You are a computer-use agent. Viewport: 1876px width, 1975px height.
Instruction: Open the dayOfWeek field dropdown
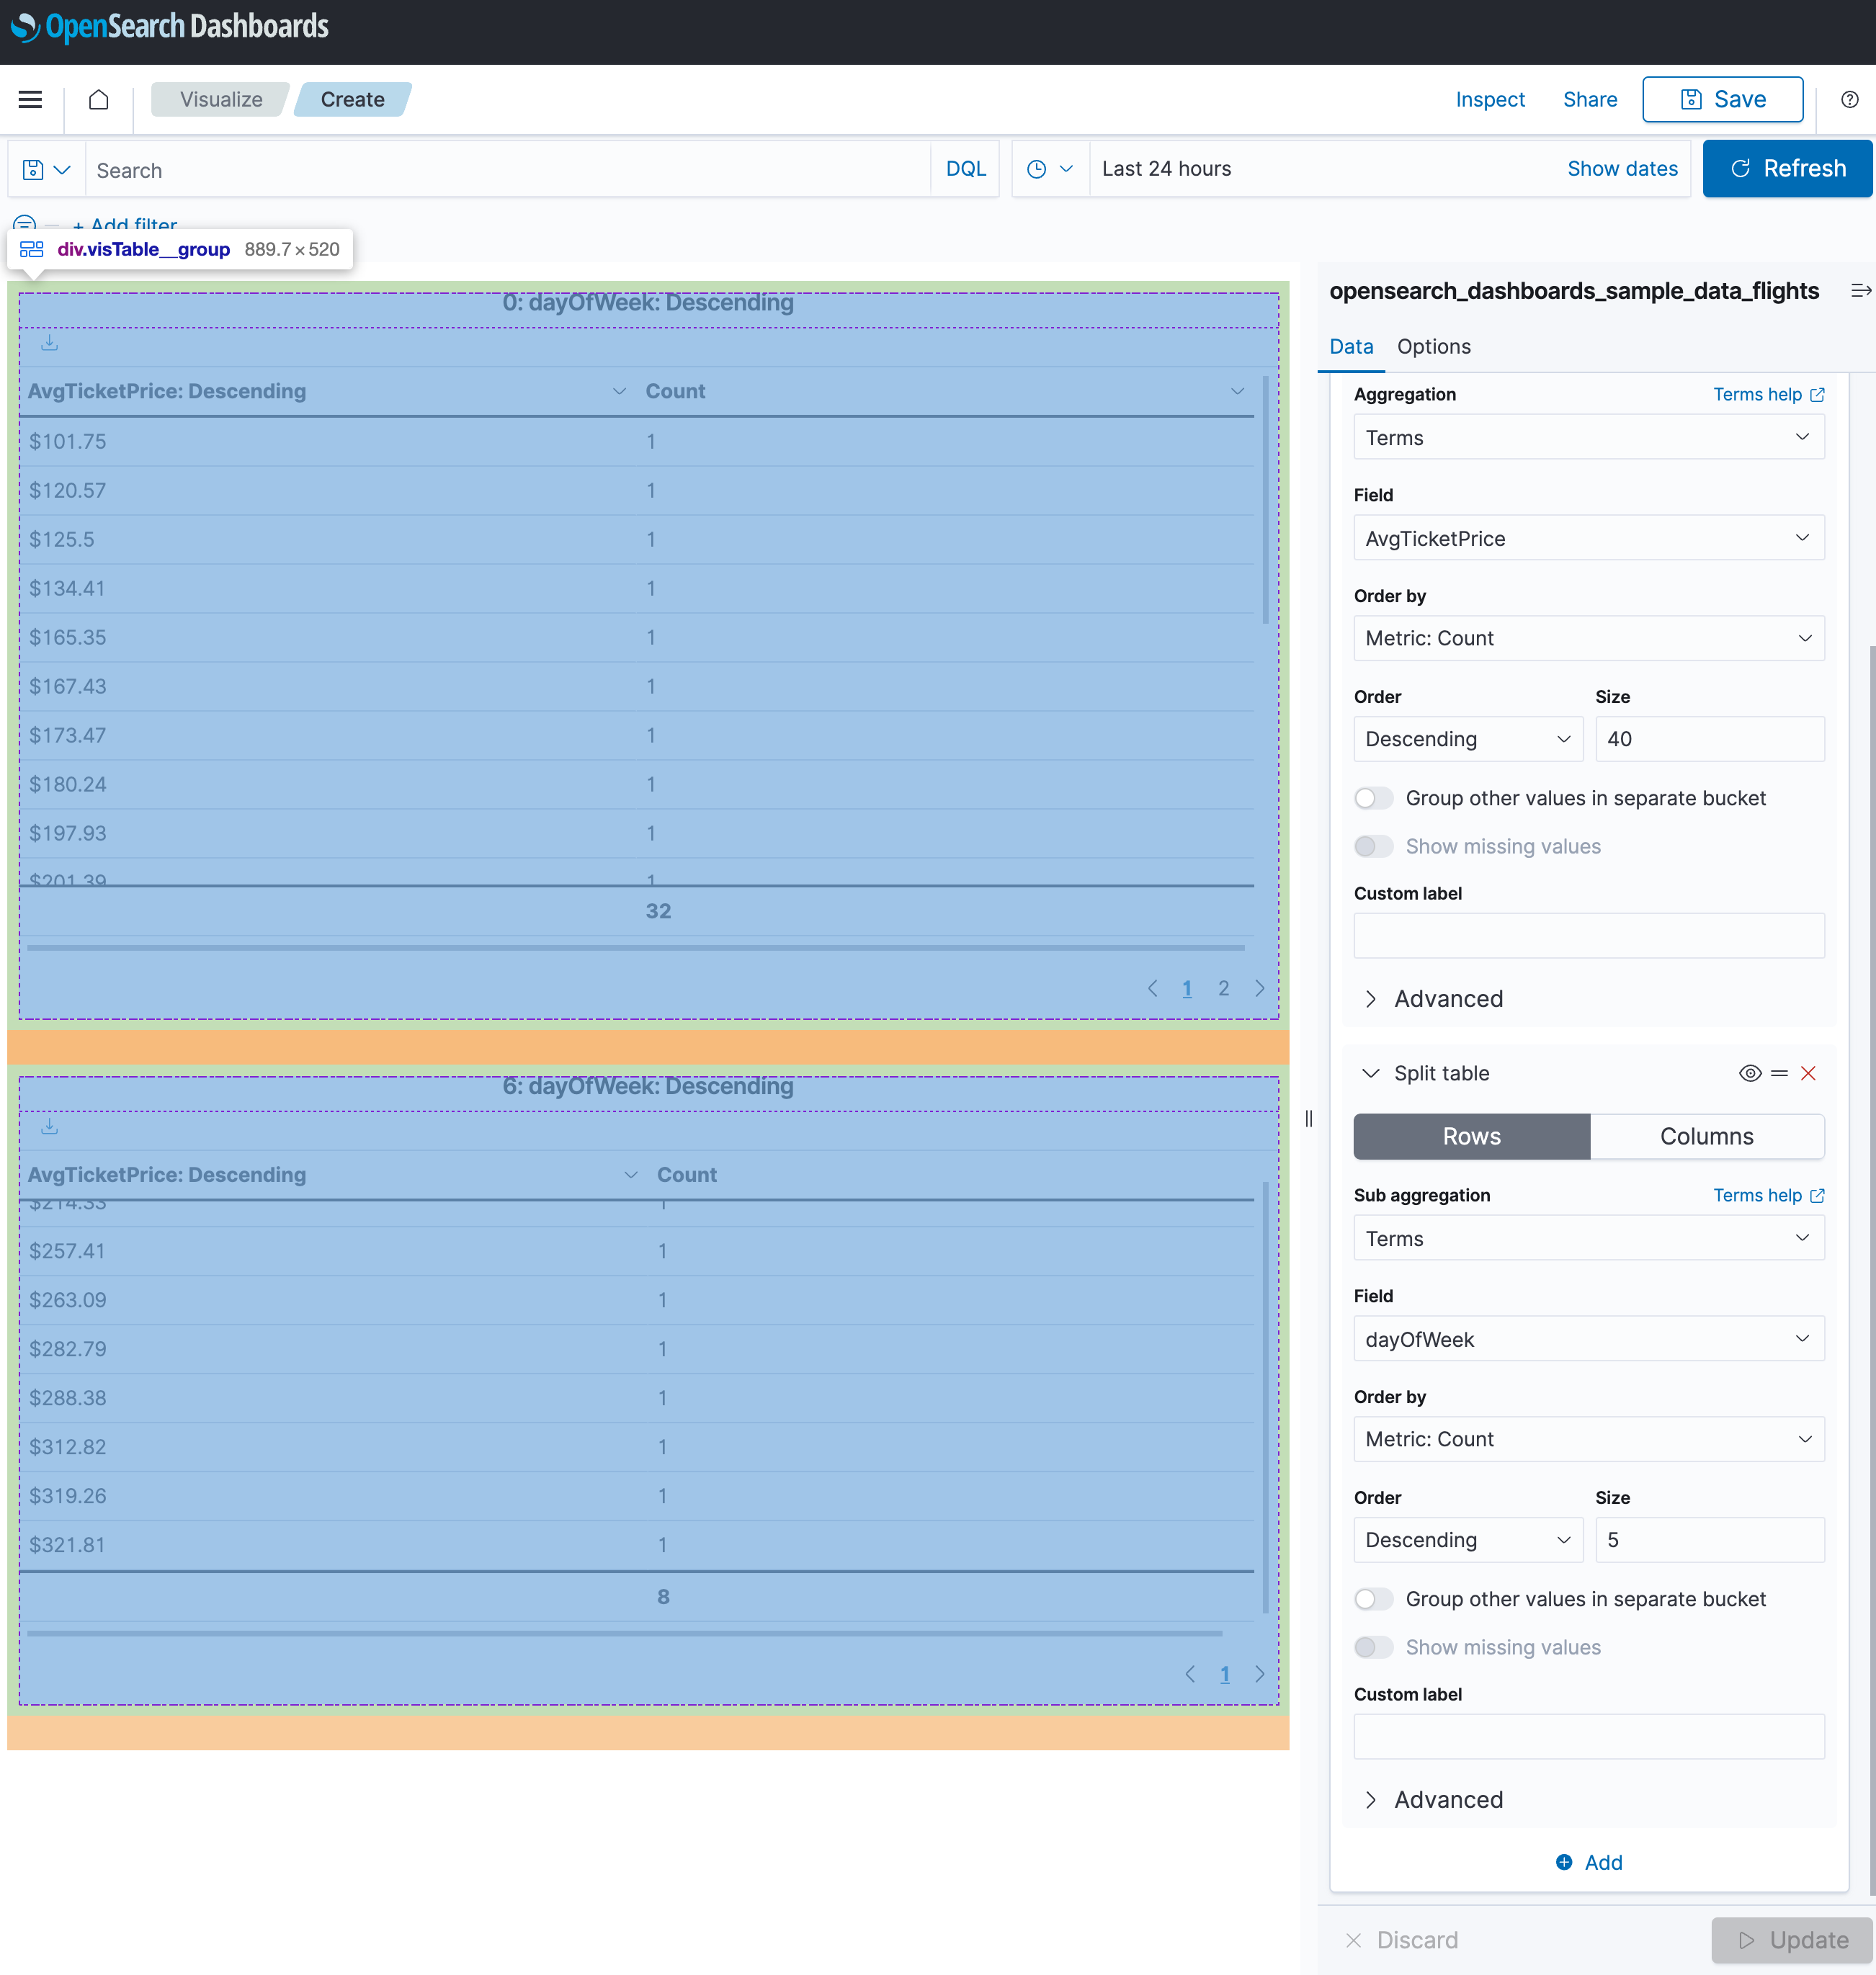pos(1588,1339)
